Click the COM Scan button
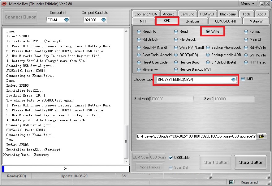272x186 pixels. click(x=141, y=157)
